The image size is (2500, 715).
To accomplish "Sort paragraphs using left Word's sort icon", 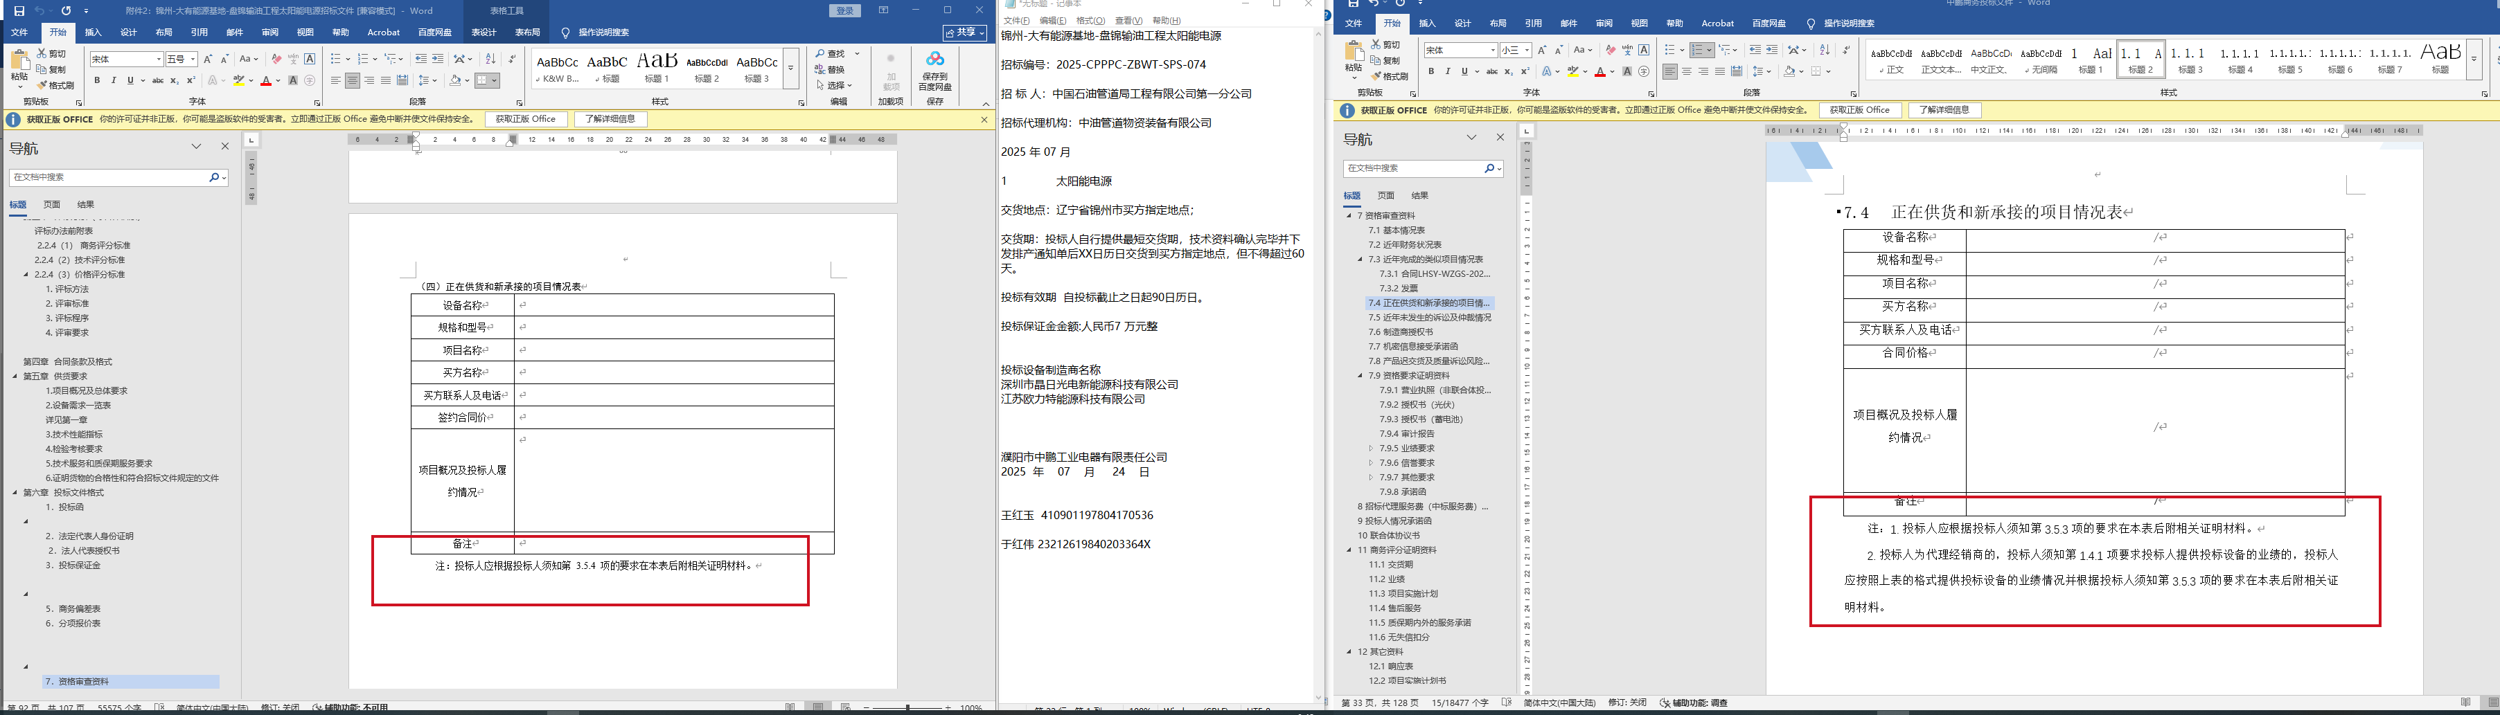I will point(490,59).
